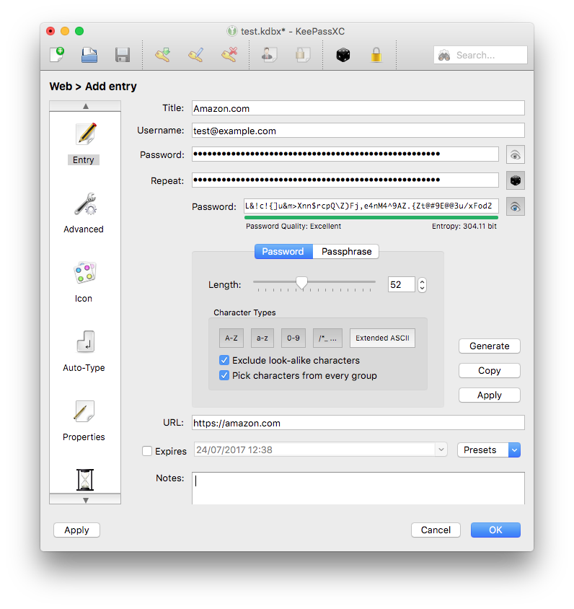
Task: Open the hourglass History section
Action: [85, 480]
